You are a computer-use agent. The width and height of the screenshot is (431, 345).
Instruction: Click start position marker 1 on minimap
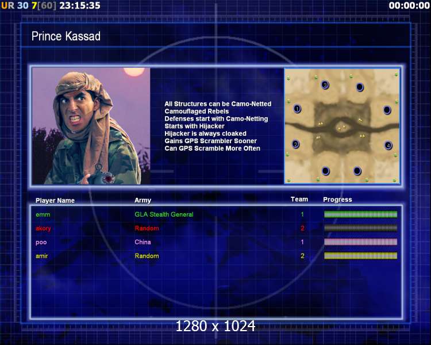297,109
